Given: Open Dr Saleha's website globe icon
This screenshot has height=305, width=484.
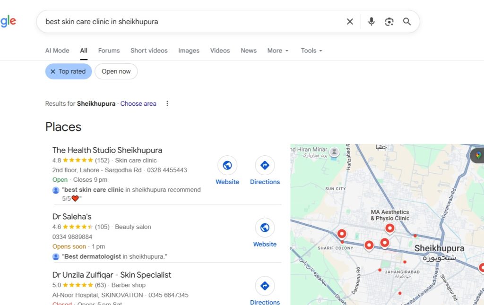Looking at the screenshot, I should coord(265,228).
